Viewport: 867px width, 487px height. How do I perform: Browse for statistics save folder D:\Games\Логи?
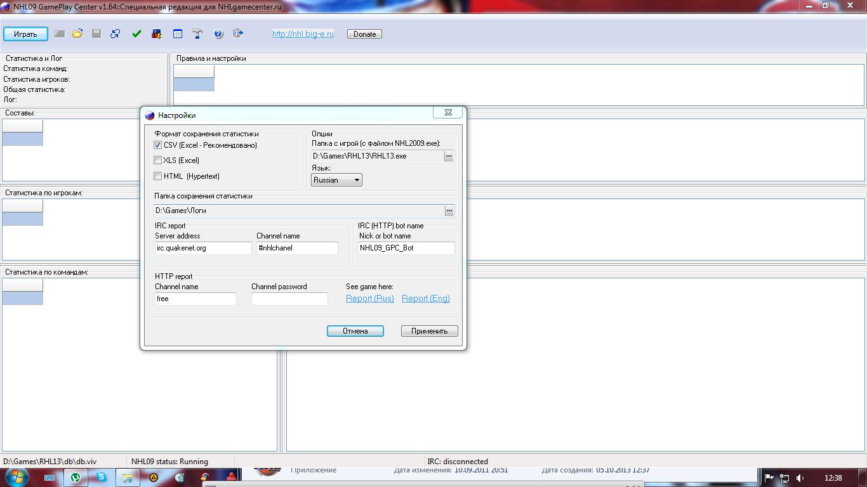(449, 211)
